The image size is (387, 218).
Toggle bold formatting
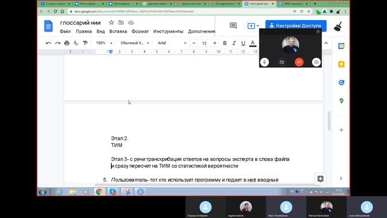(x=224, y=43)
